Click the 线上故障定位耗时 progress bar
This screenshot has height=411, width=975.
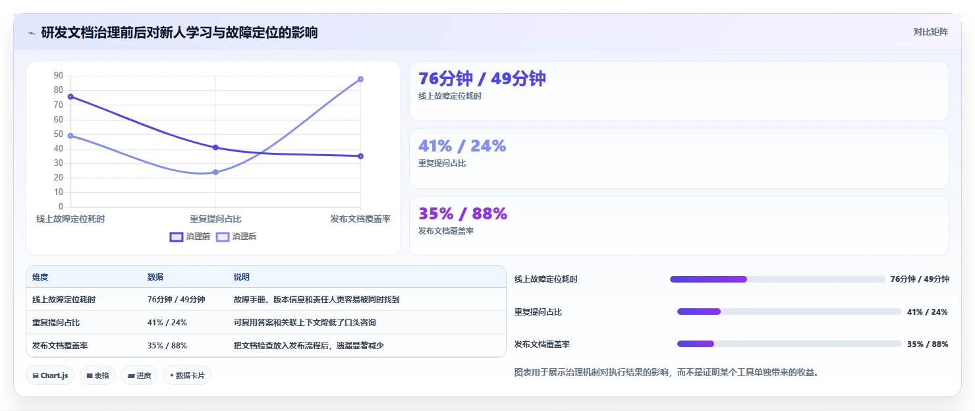[777, 279]
